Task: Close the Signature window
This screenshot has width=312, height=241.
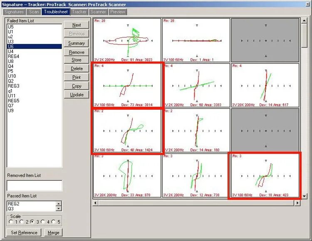Action: [307, 4]
